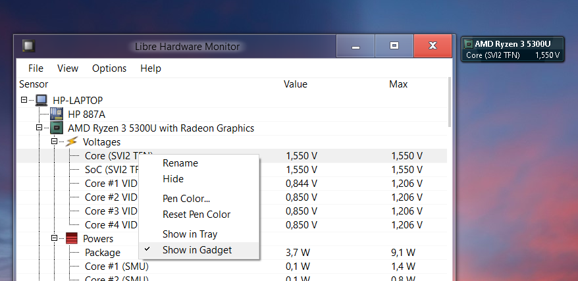This screenshot has width=578, height=281.
Task: Click the vertical scrollbar thumb
Action: tap(450, 102)
